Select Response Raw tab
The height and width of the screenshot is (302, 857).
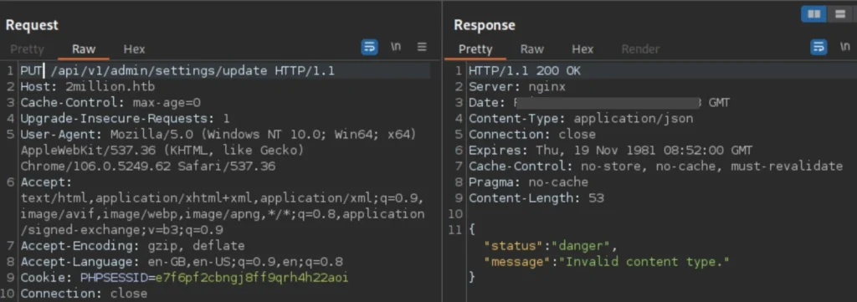pos(531,49)
